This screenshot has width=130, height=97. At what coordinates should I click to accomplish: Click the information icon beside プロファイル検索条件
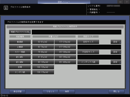[x=6, y=8]
